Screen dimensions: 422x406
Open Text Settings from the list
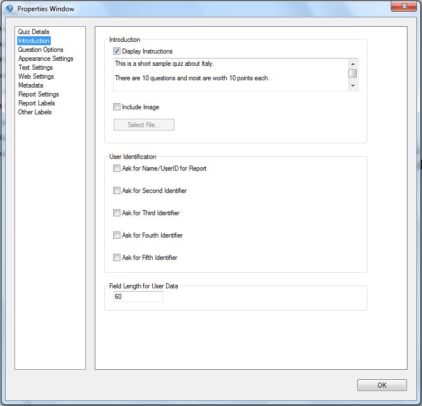click(35, 67)
